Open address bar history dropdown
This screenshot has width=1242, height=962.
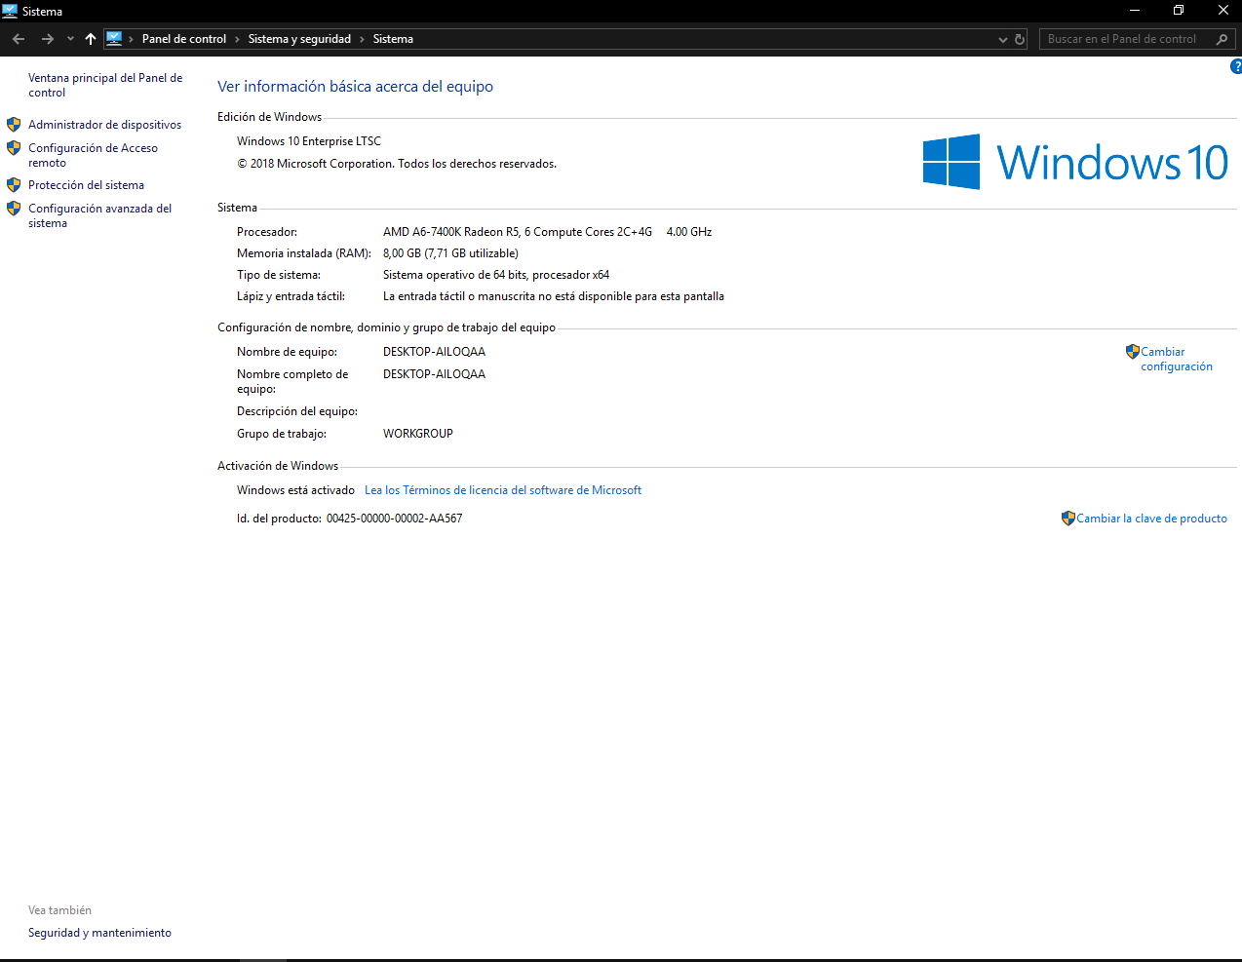click(1003, 39)
